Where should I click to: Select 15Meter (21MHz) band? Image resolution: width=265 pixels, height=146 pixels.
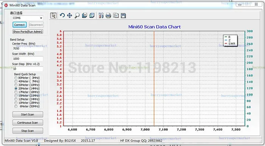[x=27, y=96]
